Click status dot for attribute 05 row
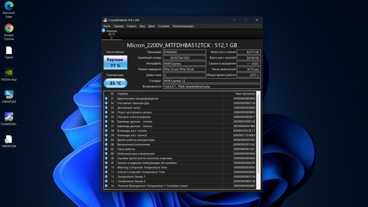The width and height of the screenshot is (368, 207). [x=106, y=117]
